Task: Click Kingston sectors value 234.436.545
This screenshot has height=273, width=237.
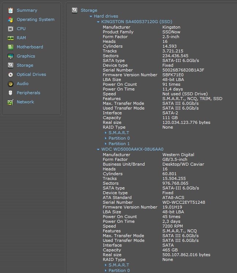Action: point(175,56)
